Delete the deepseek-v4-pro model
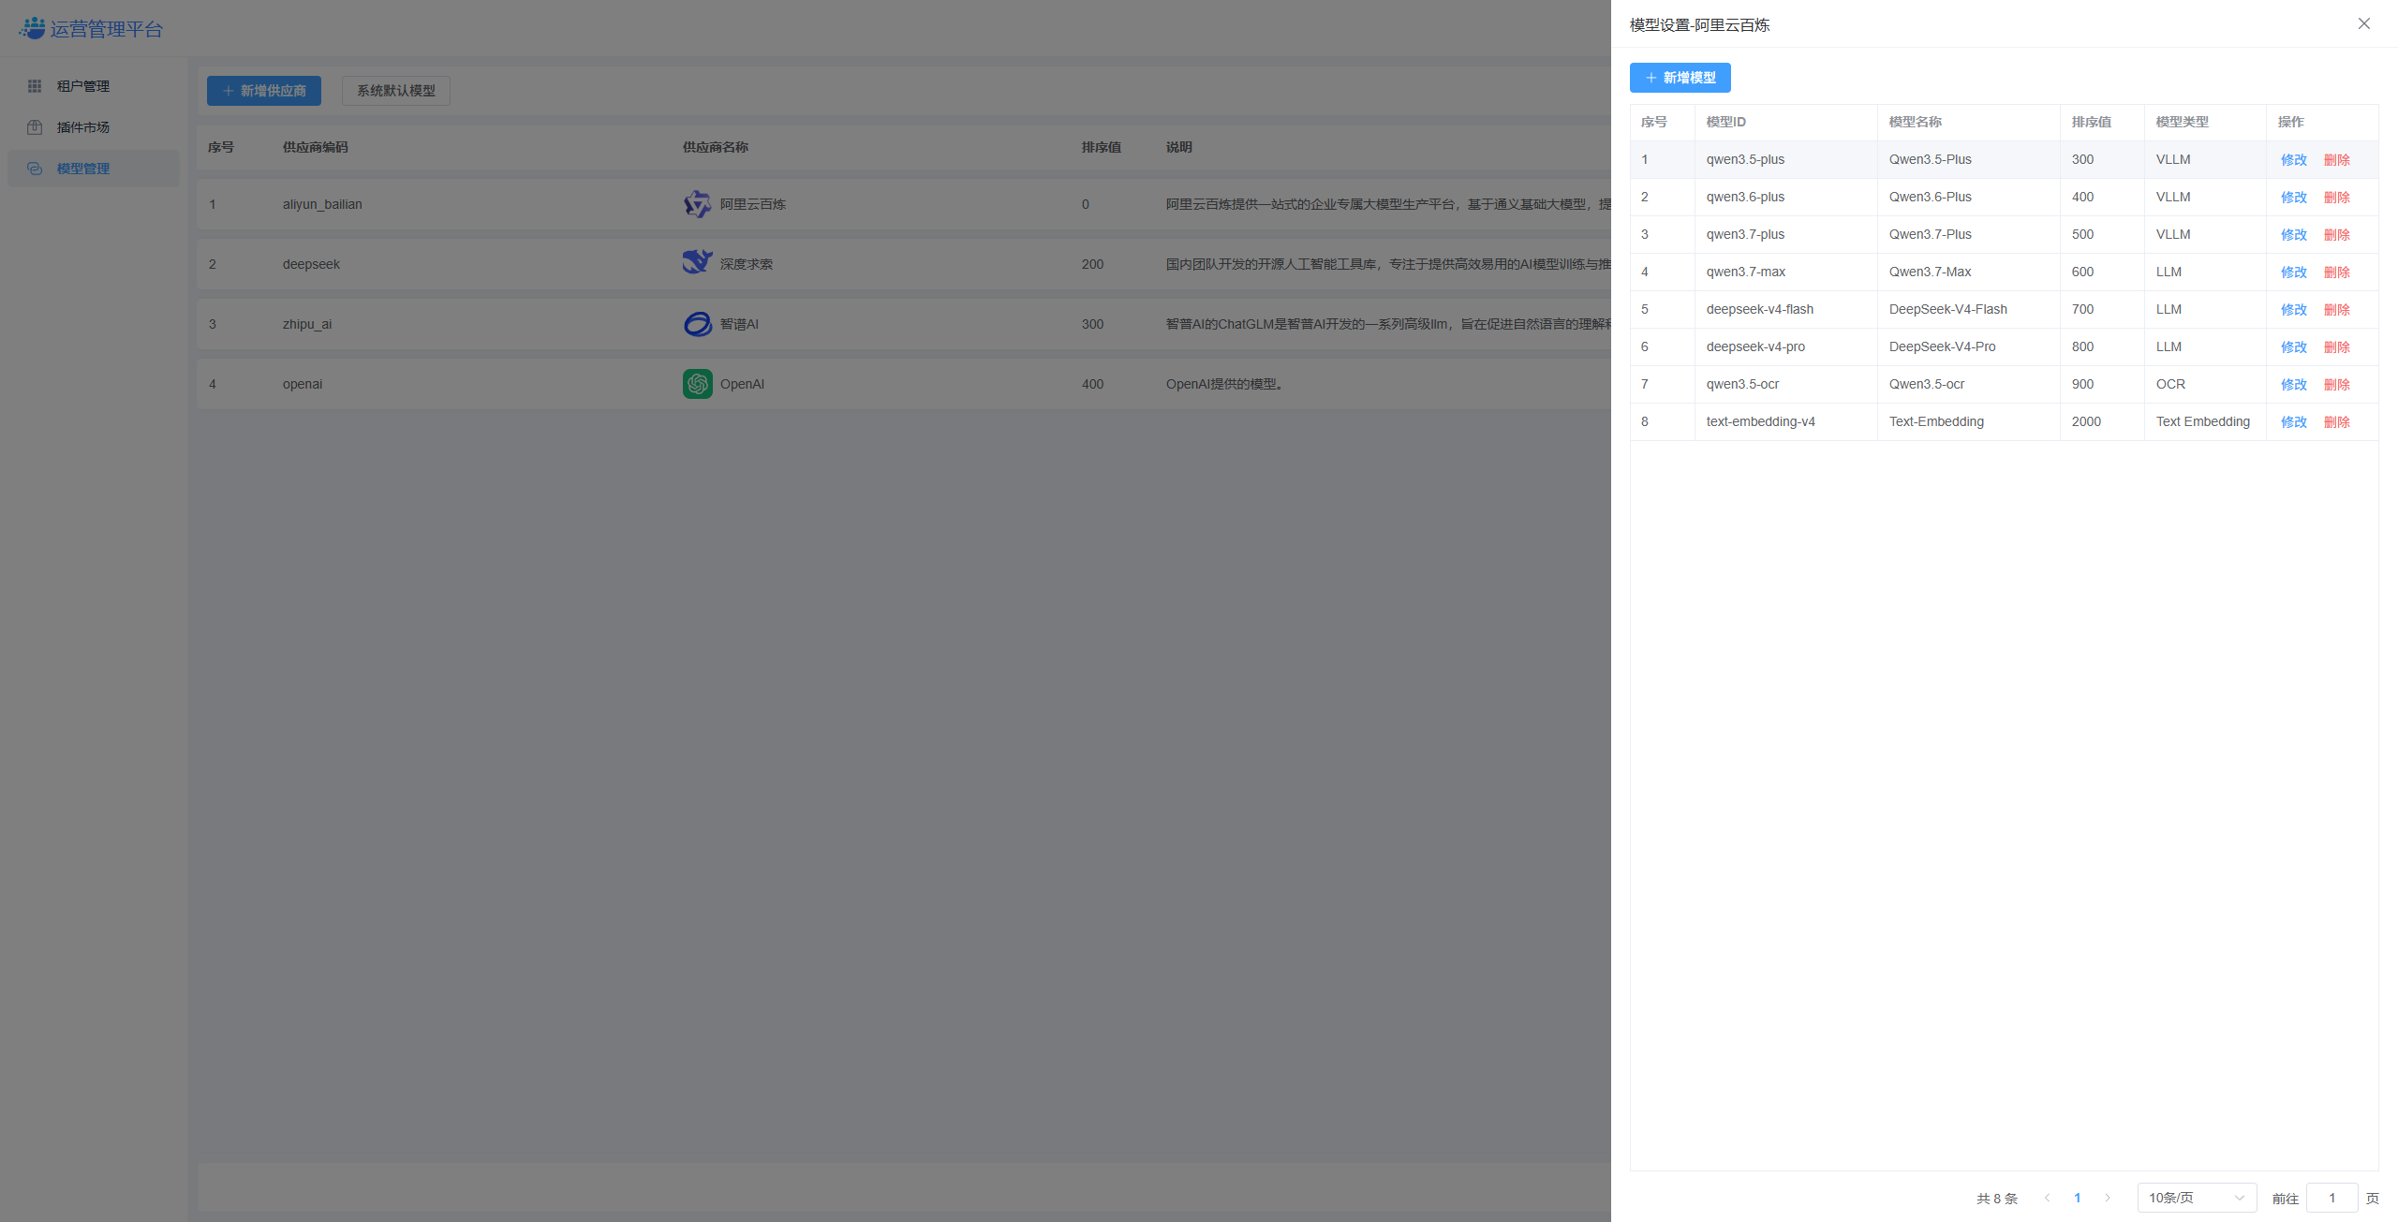The width and height of the screenshot is (2398, 1222). (2336, 347)
